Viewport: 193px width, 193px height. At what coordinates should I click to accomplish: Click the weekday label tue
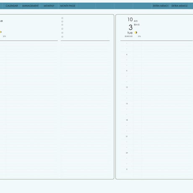pos(130,33)
